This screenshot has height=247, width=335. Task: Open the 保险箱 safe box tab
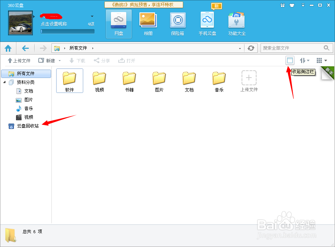point(178,24)
